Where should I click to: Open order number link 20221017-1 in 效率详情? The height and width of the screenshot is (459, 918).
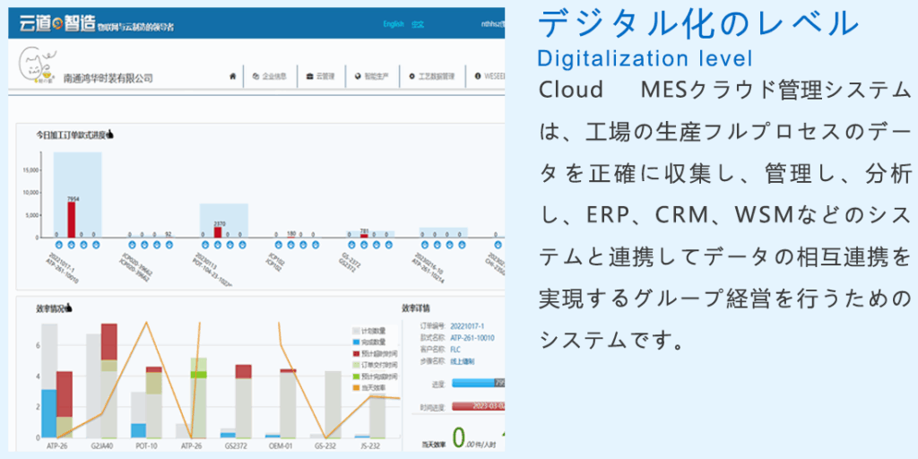(466, 326)
